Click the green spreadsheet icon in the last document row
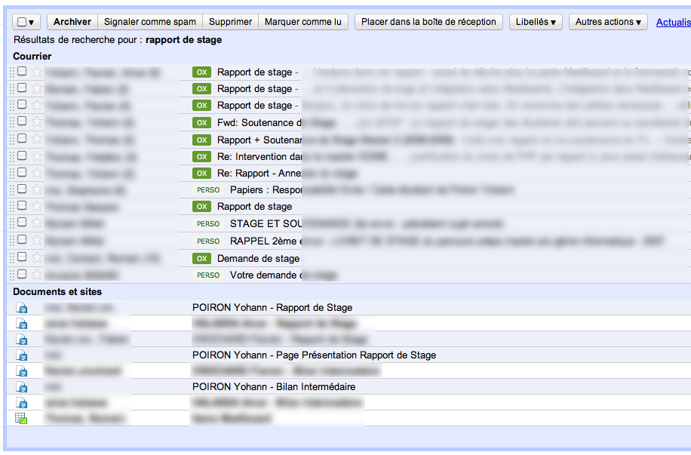The image size is (691, 455). tap(22, 418)
